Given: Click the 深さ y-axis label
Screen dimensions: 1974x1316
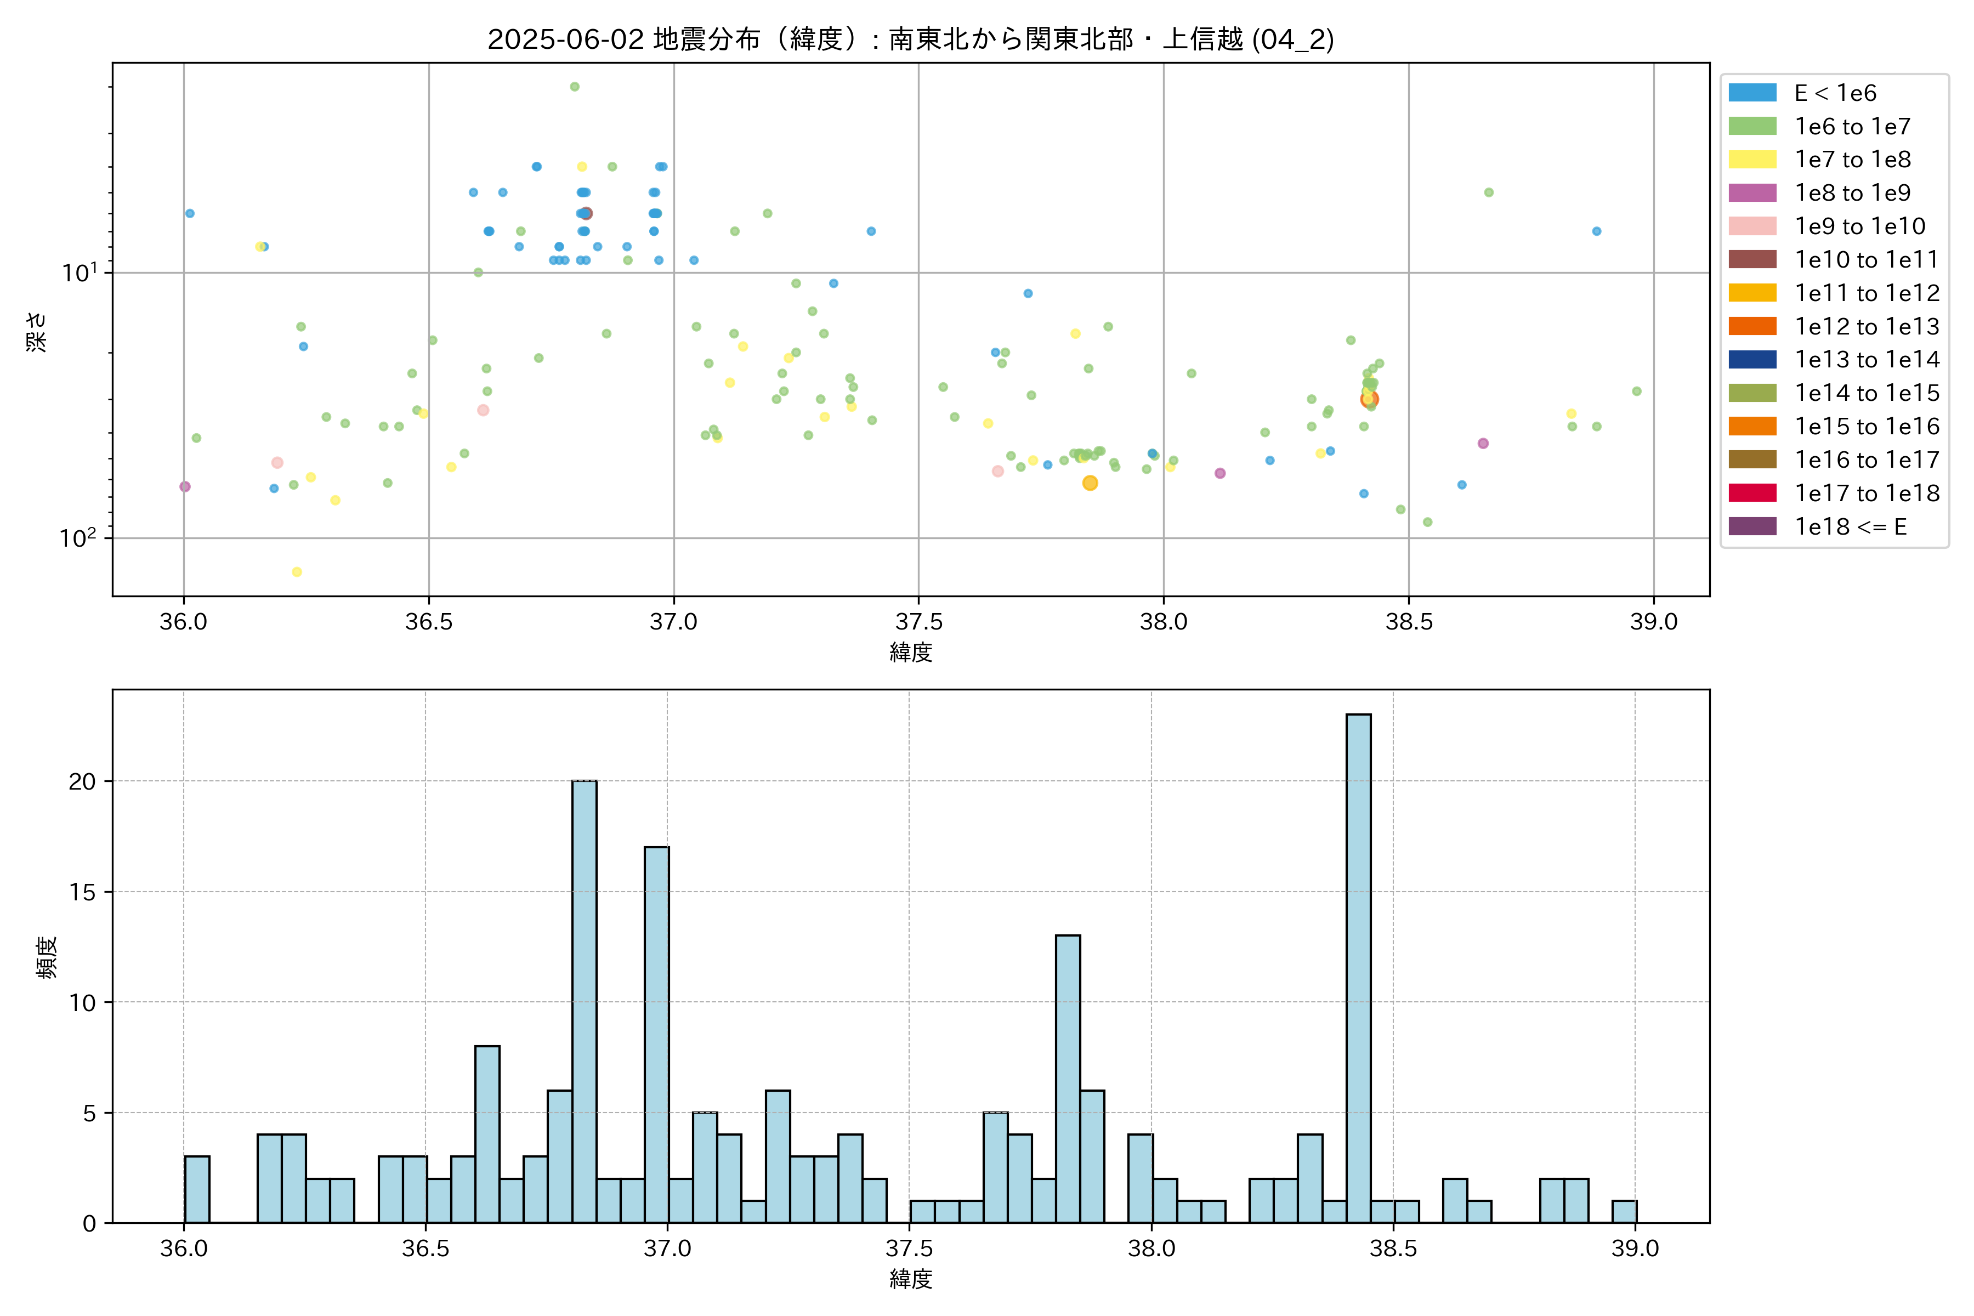Looking at the screenshot, I should (x=37, y=332).
